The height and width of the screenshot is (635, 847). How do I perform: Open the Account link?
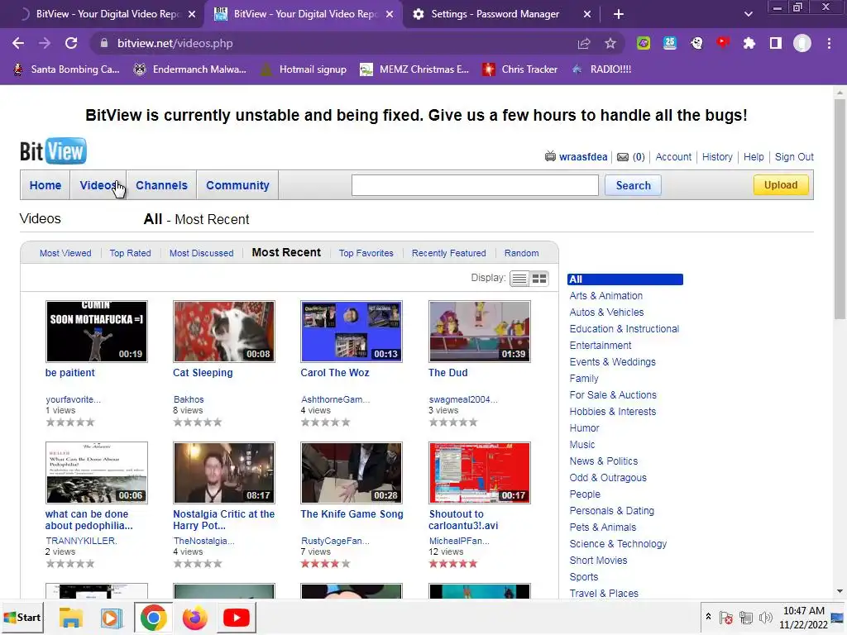(x=673, y=157)
